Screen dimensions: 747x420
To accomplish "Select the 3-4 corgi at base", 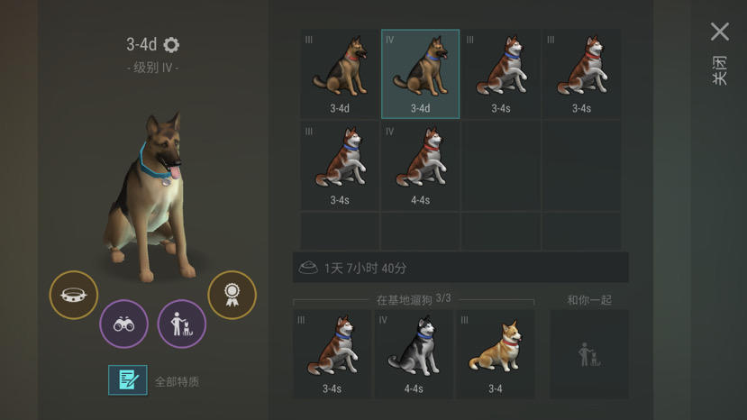I will (495, 354).
